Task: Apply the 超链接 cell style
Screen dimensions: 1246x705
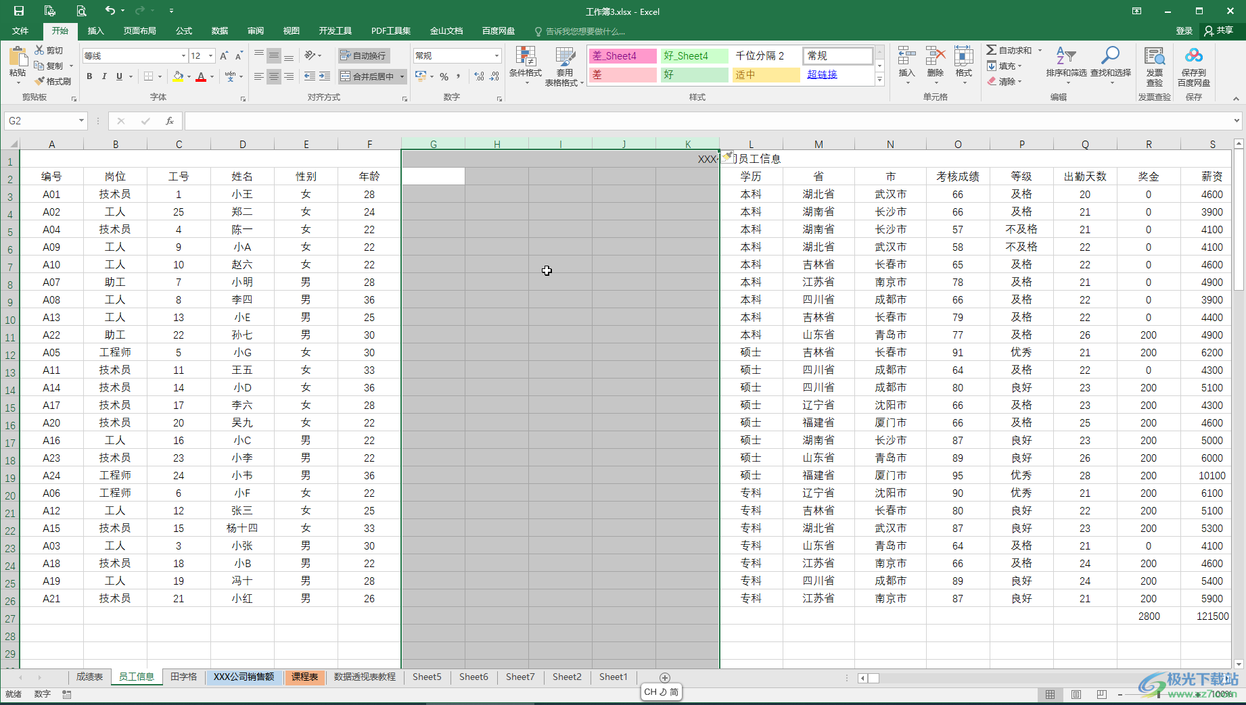Action: click(837, 74)
